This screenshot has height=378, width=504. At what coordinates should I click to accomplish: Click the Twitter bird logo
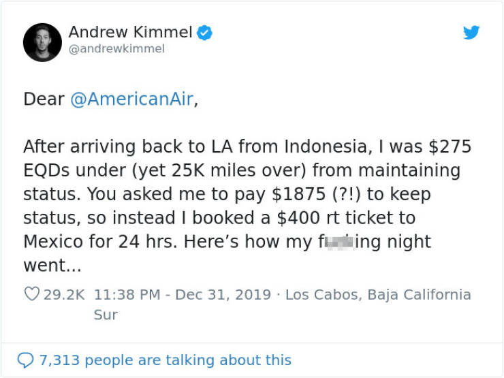click(x=471, y=32)
